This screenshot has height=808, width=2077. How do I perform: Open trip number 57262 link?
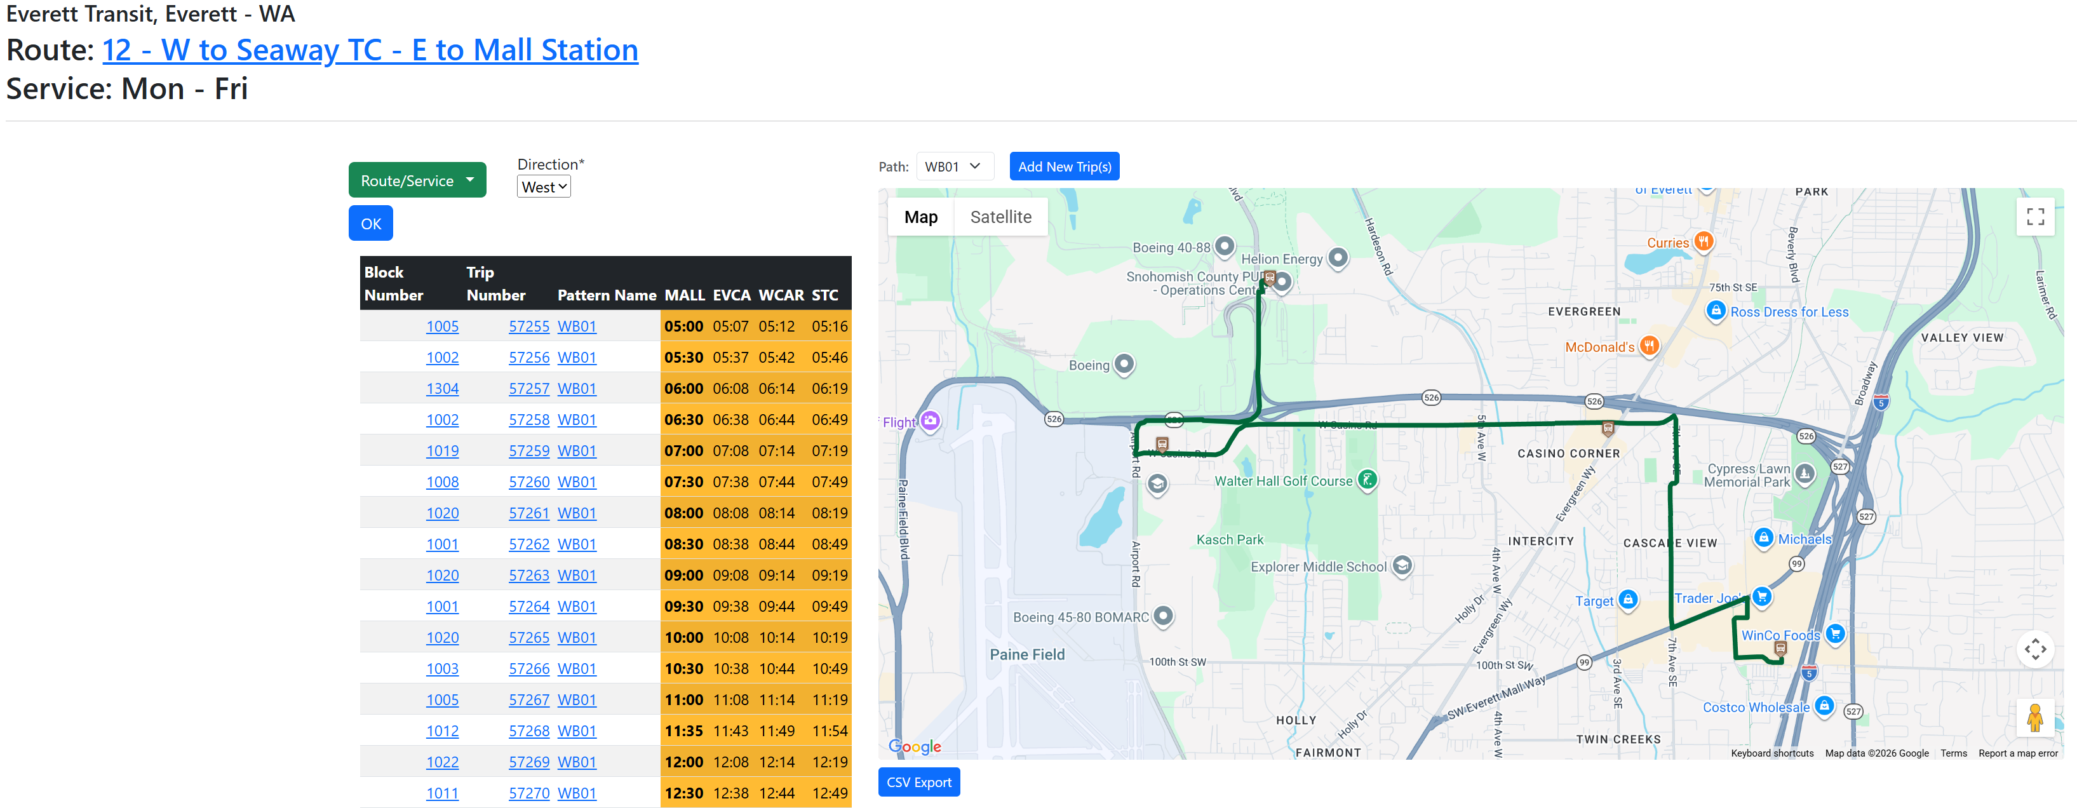[x=528, y=544]
